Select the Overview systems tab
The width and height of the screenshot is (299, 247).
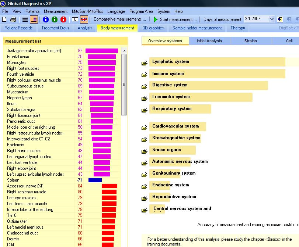click(x=165, y=41)
